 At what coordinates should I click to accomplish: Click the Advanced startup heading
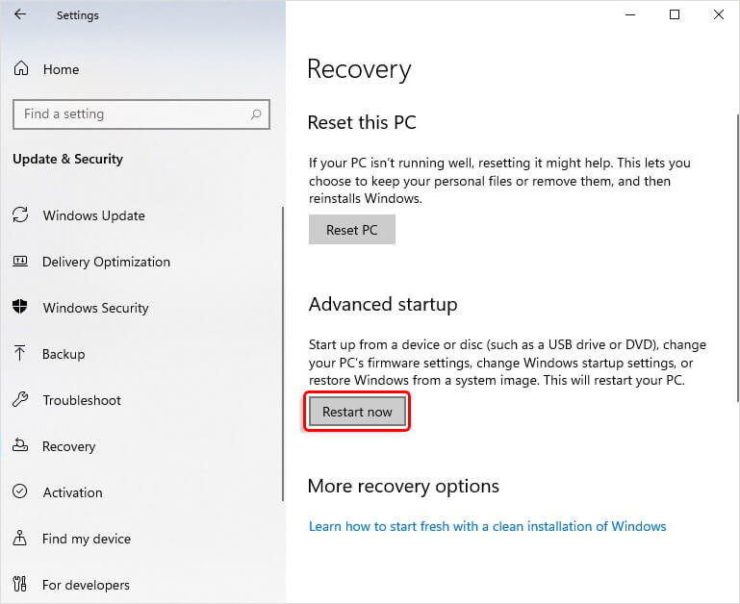(383, 304)
